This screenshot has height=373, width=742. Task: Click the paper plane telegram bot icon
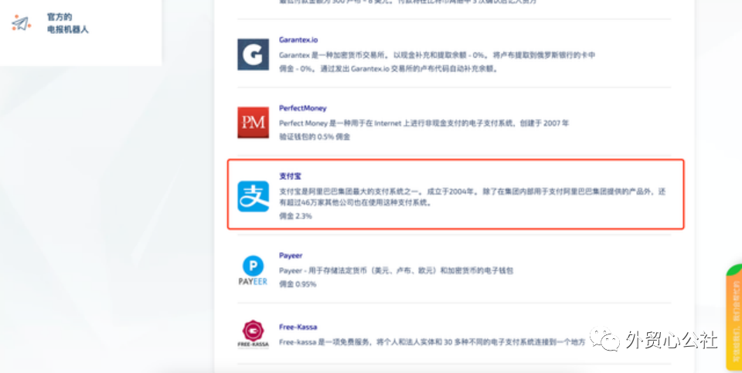(x=22, y=22)
